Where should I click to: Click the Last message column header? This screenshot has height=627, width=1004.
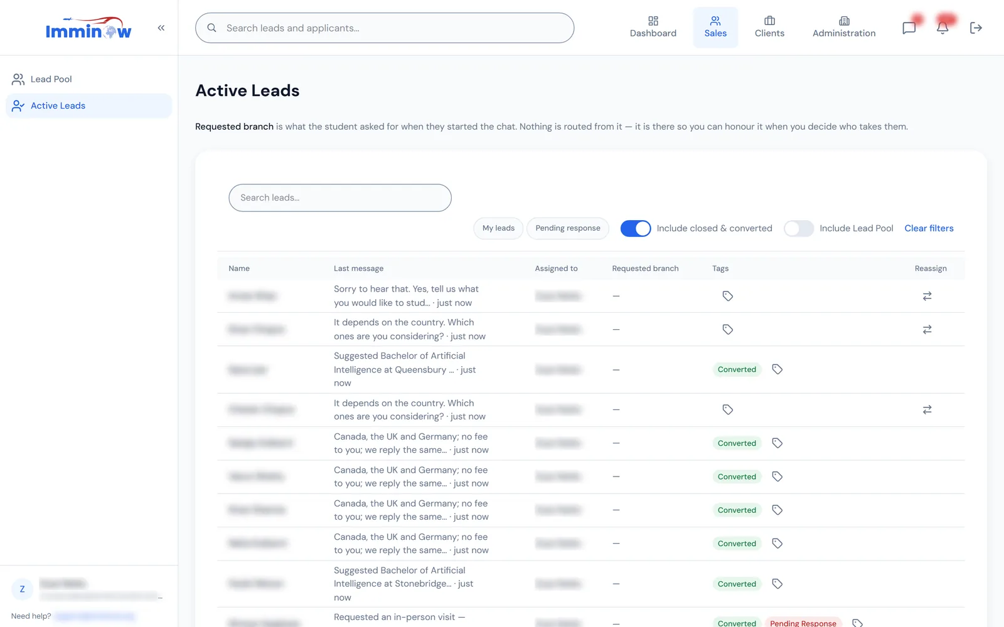(358, 268)
